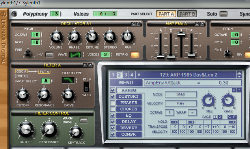Click the preset list up/down arrows
Viewport: 250px width, 149px height.
point(239,75)
